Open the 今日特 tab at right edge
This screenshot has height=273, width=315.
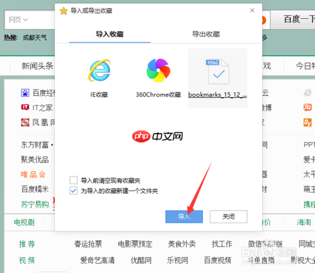[x=306, y=66]
